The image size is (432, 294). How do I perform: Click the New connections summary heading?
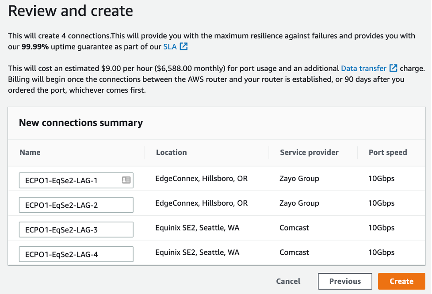click(81, 123)
